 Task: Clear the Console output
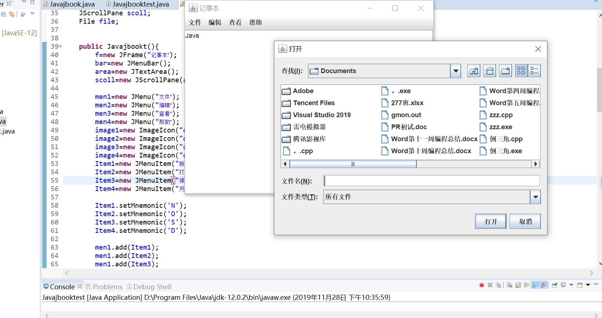(x=510, y=285)
